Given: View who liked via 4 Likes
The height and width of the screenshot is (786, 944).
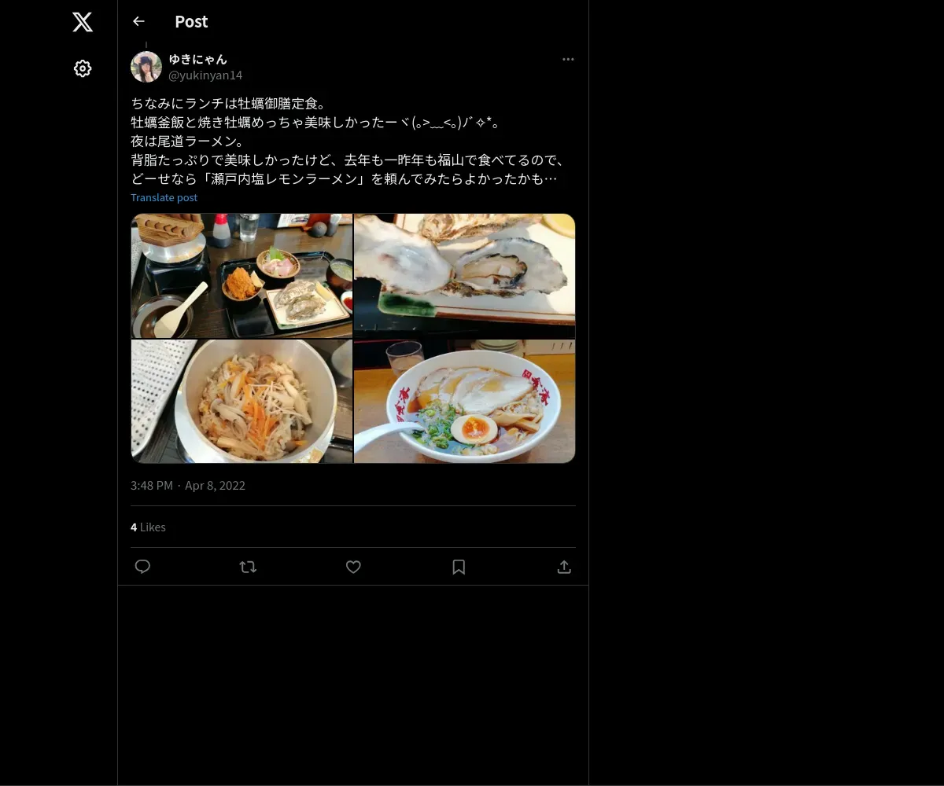Looking at the screenshot, I should (x=148, y=527).
